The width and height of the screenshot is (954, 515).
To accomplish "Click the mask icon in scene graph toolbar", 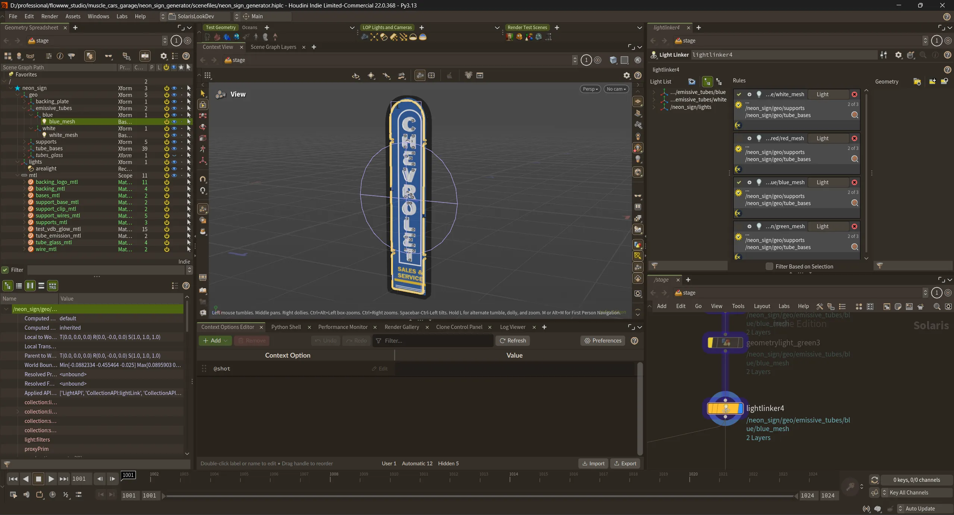I will 30,56.
